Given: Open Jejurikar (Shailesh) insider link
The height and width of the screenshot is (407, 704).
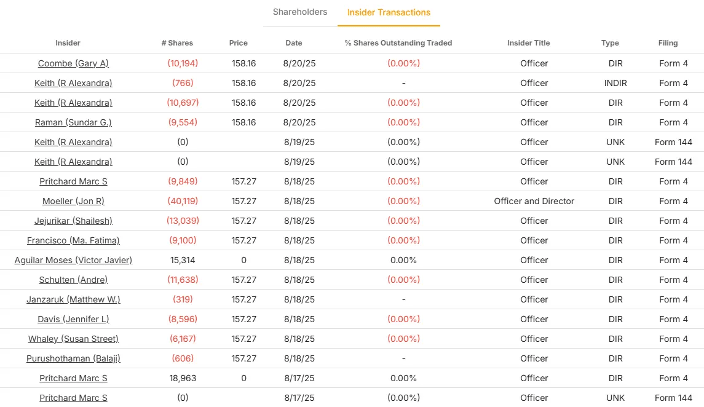Looking at the screenshot, I should [x=73, y=221].
